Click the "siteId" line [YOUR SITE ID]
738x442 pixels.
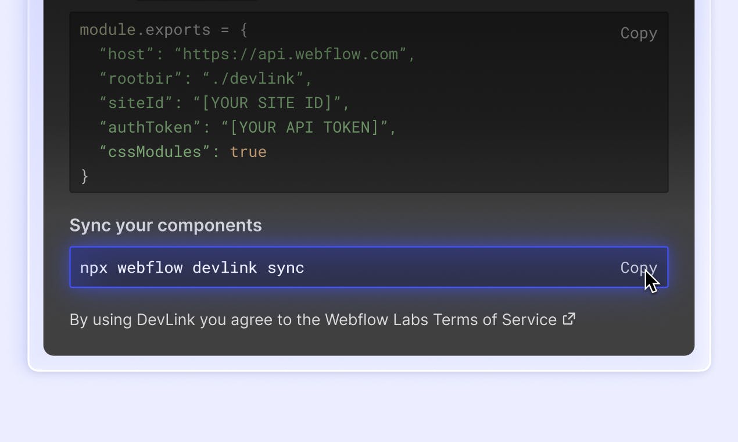pyautogui.click(x=224, y=103)
